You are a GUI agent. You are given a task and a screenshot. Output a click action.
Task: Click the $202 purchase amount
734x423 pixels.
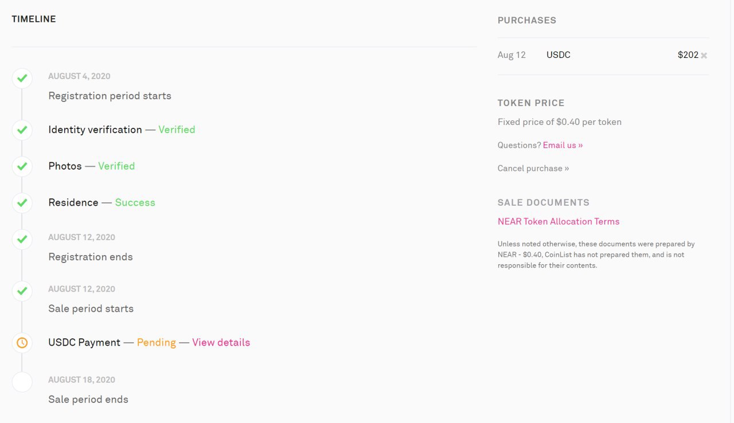688,55
